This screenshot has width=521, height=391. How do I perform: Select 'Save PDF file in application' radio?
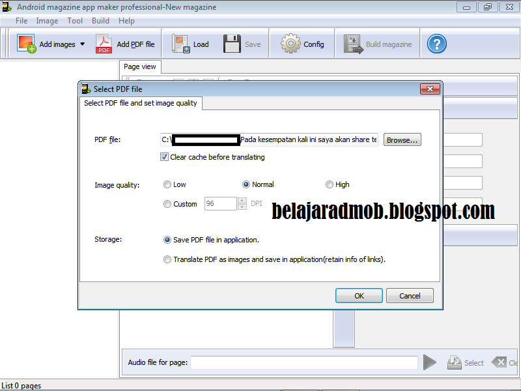coord(167,240)
